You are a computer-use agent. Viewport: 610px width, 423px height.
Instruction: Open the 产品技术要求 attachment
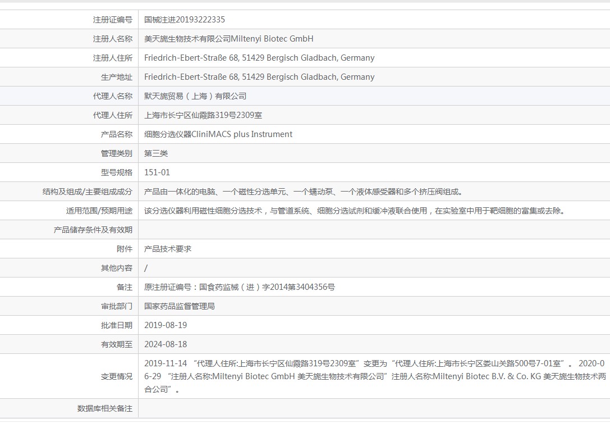click(x=168, y=248)
